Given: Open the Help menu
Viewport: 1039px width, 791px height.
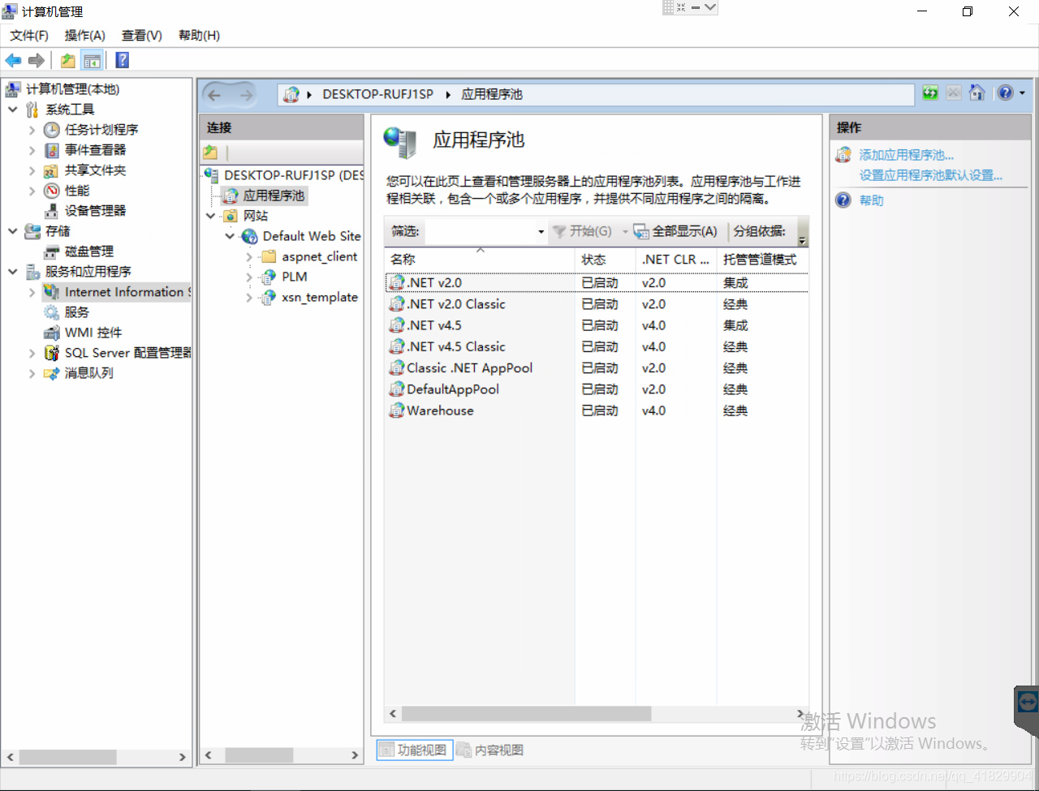Looking at the screenshot, I should pyautogui.click(x=199, y=35).
